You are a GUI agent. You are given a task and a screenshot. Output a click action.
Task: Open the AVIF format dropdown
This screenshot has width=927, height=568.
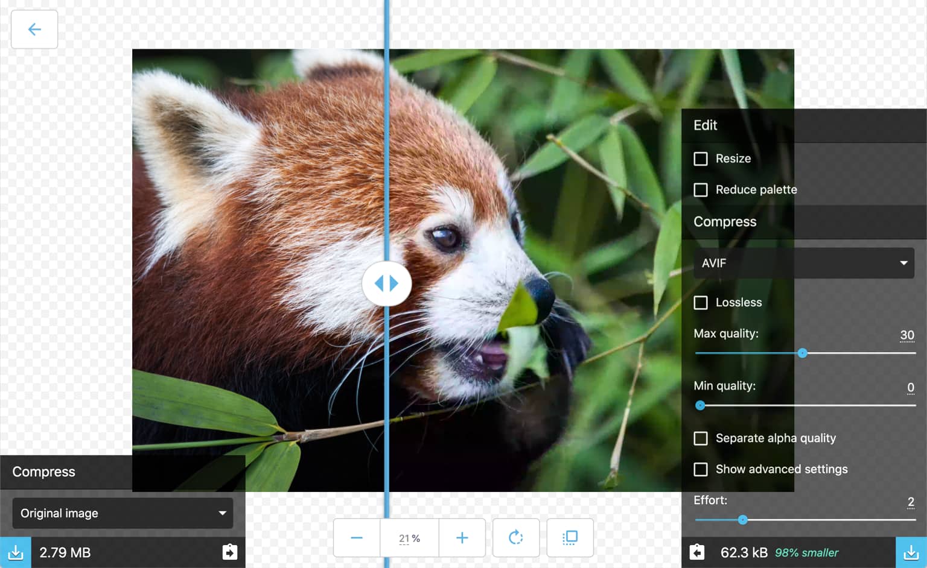point(803,263)
